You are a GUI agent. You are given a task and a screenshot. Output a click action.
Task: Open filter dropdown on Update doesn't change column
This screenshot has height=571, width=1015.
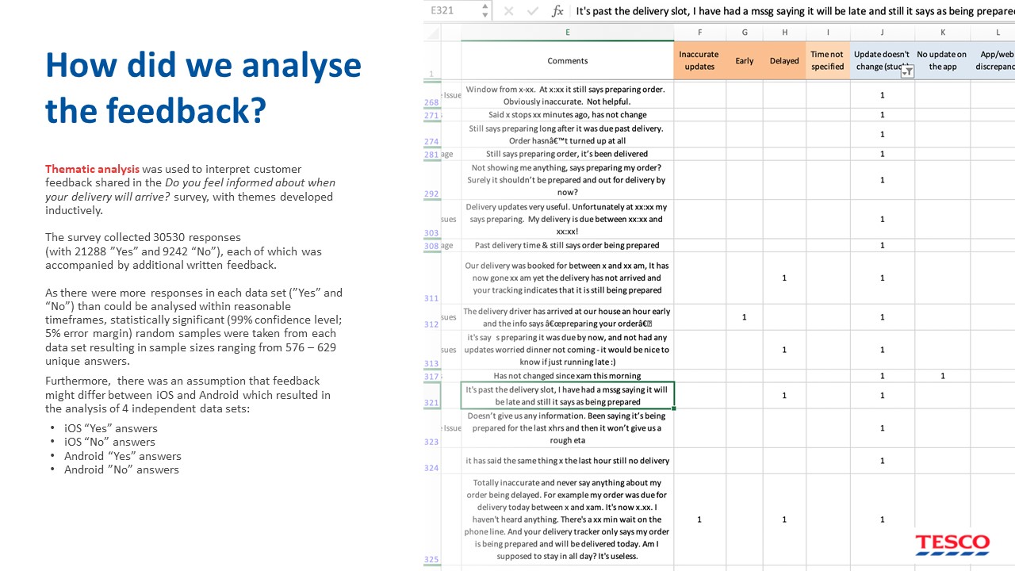(908, 71)
